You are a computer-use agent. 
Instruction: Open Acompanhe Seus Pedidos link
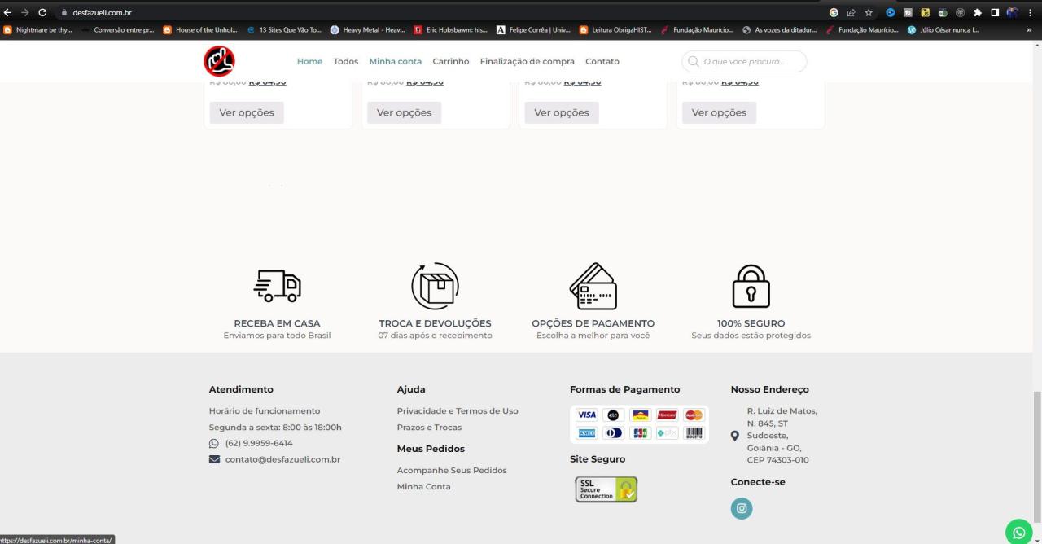(x=451, y=471)
